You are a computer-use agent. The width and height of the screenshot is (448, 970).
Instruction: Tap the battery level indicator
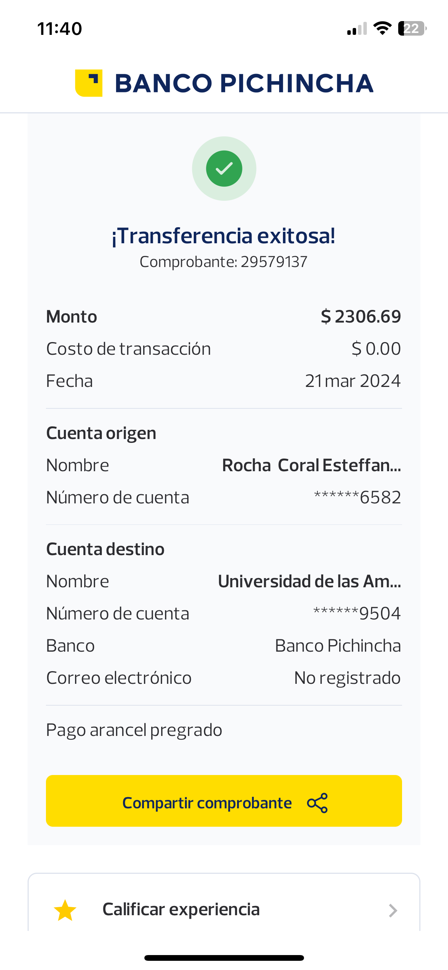[412, 28]
